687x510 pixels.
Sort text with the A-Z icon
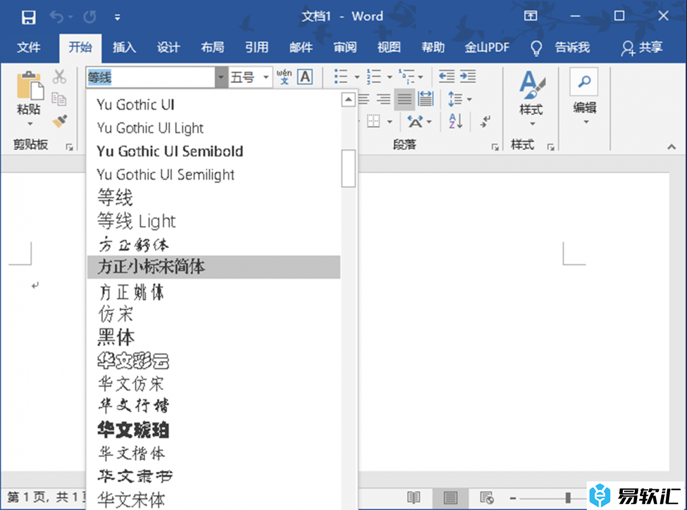click(x=456, y=121)
